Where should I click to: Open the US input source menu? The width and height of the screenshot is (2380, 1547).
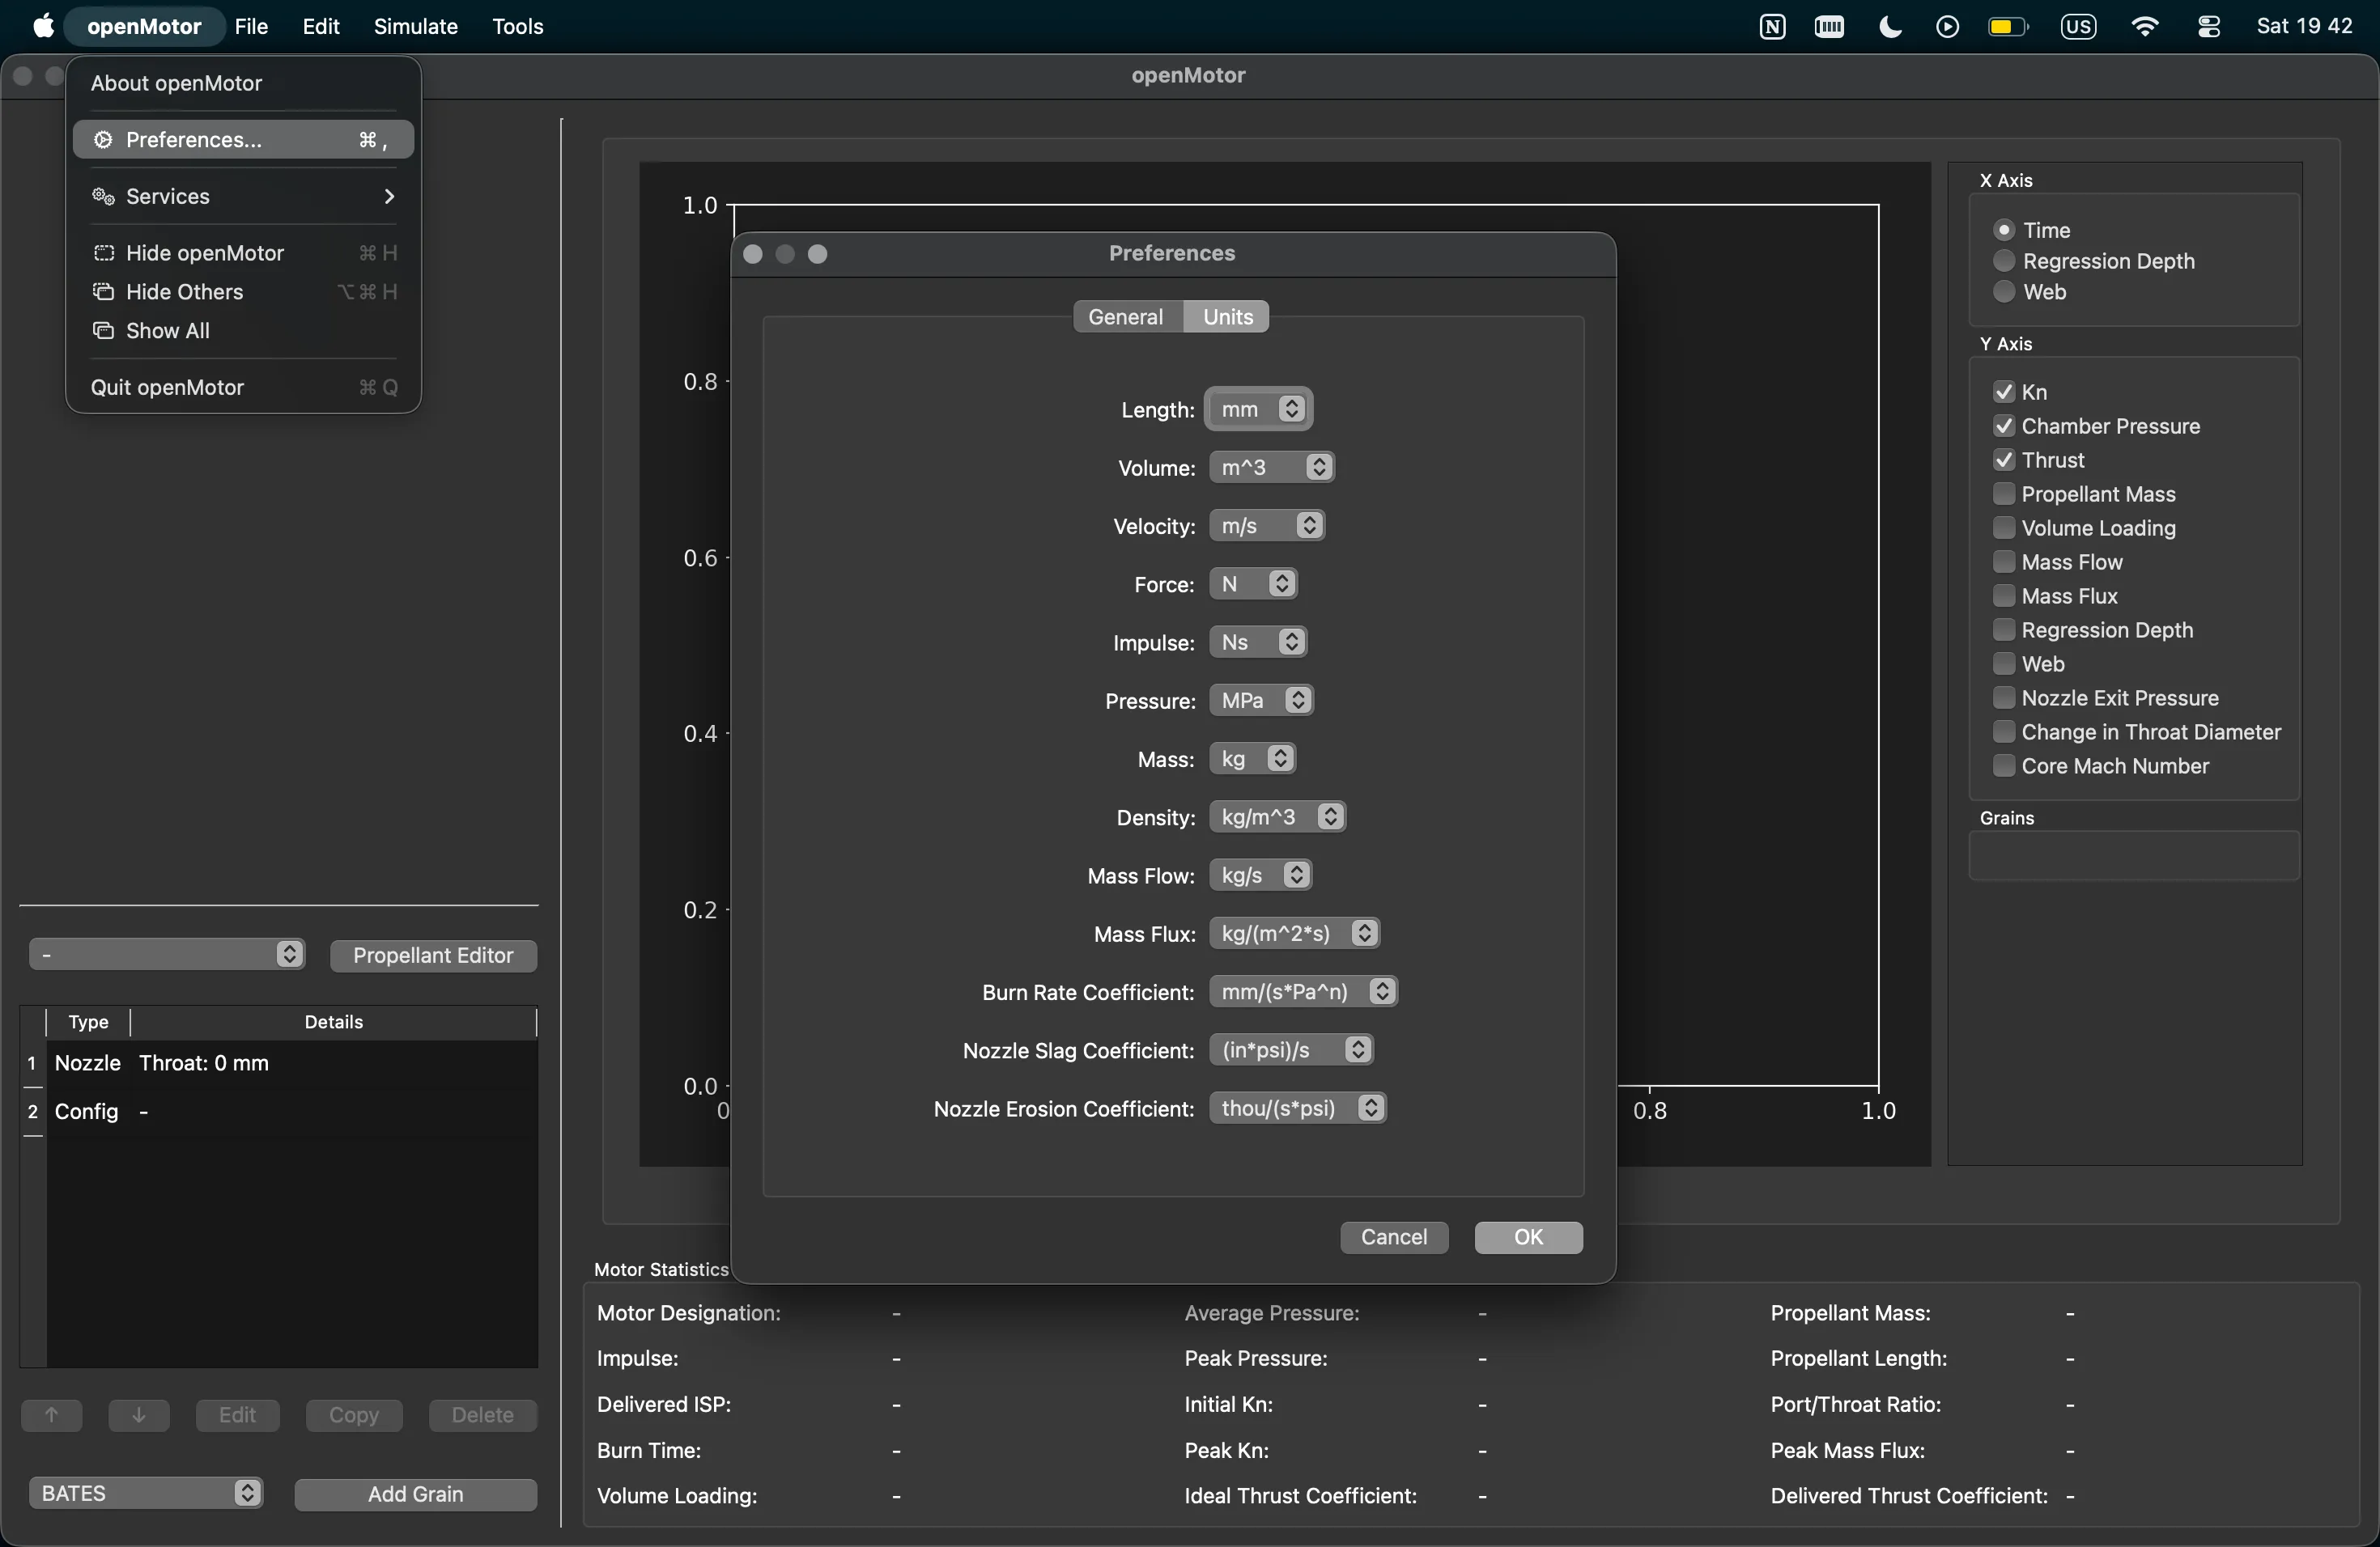2078,27
